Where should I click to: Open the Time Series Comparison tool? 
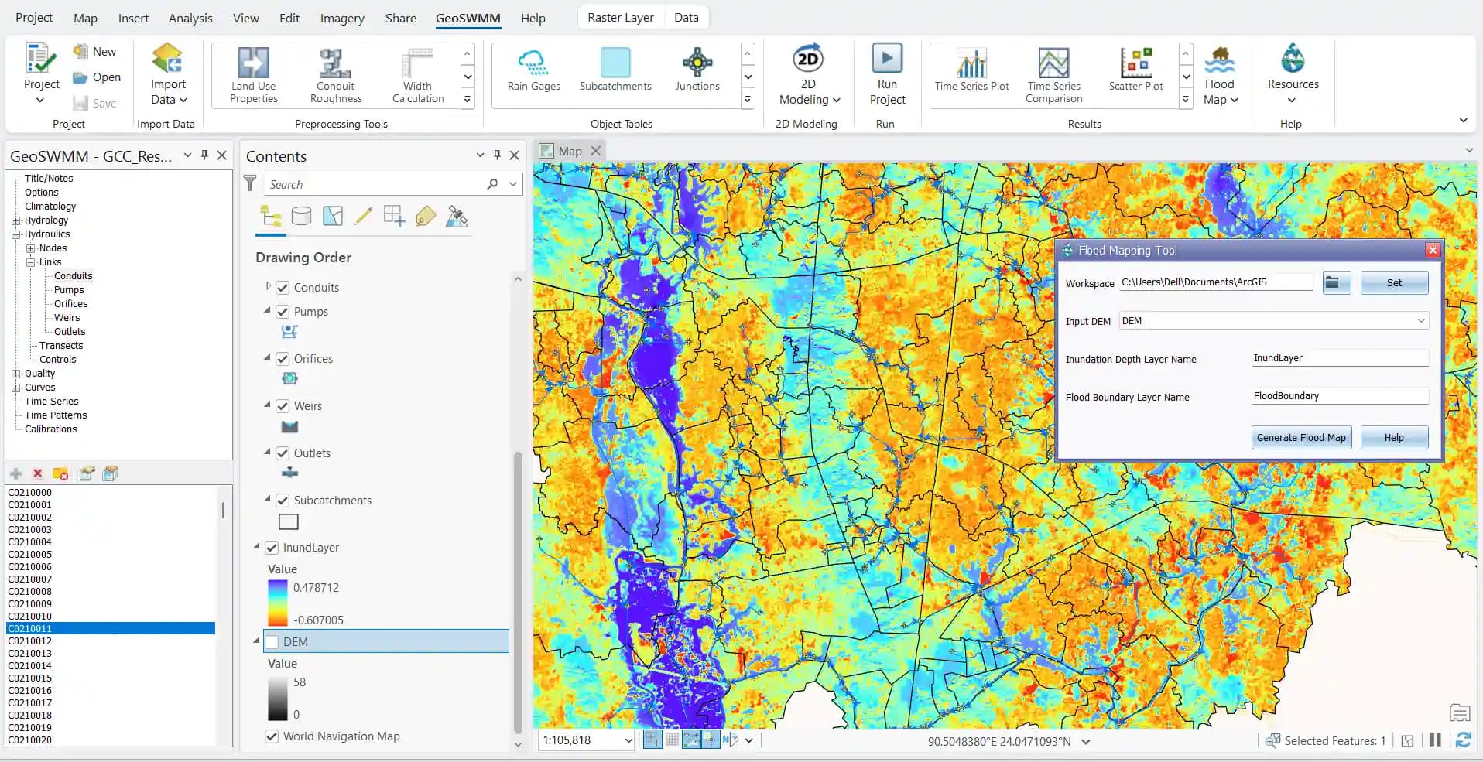(1053, 75)
